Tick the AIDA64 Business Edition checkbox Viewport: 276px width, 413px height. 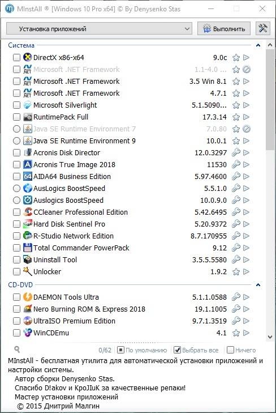[16, 176]
